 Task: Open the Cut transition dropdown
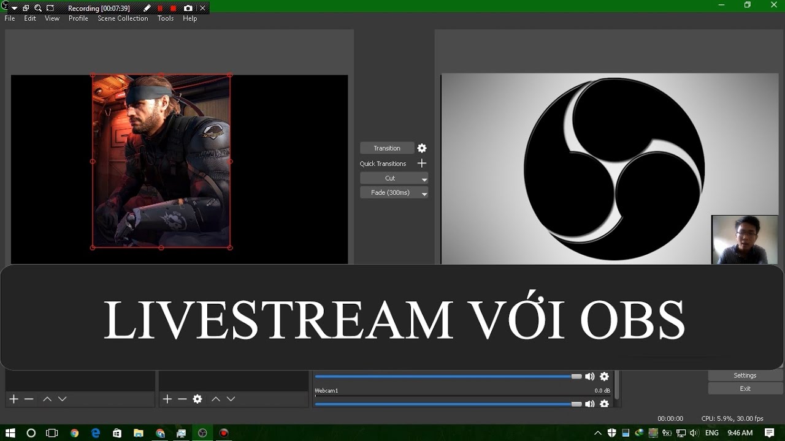pyautogui.click(x=424, y=178)
